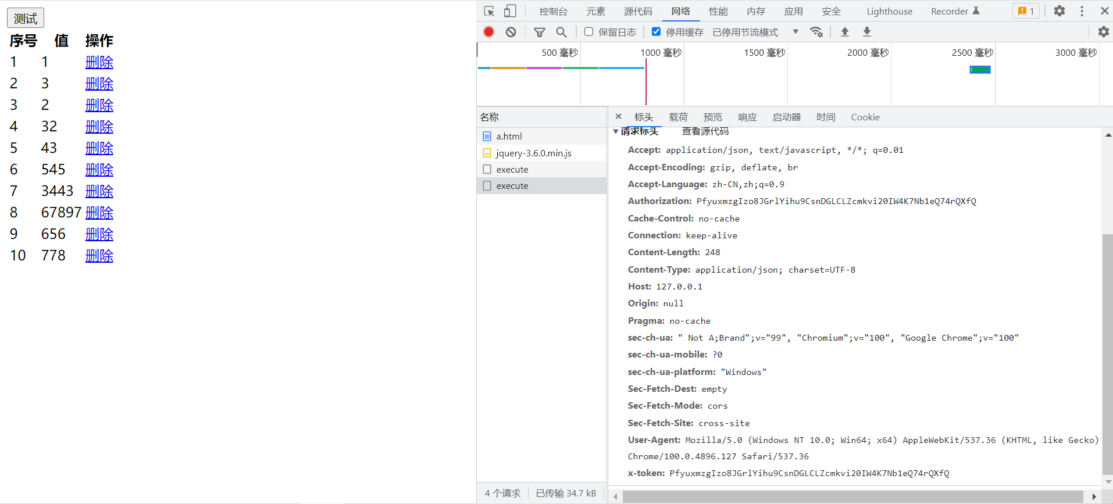
Task: Click the 测试 button
Action: tap(26, 18)
